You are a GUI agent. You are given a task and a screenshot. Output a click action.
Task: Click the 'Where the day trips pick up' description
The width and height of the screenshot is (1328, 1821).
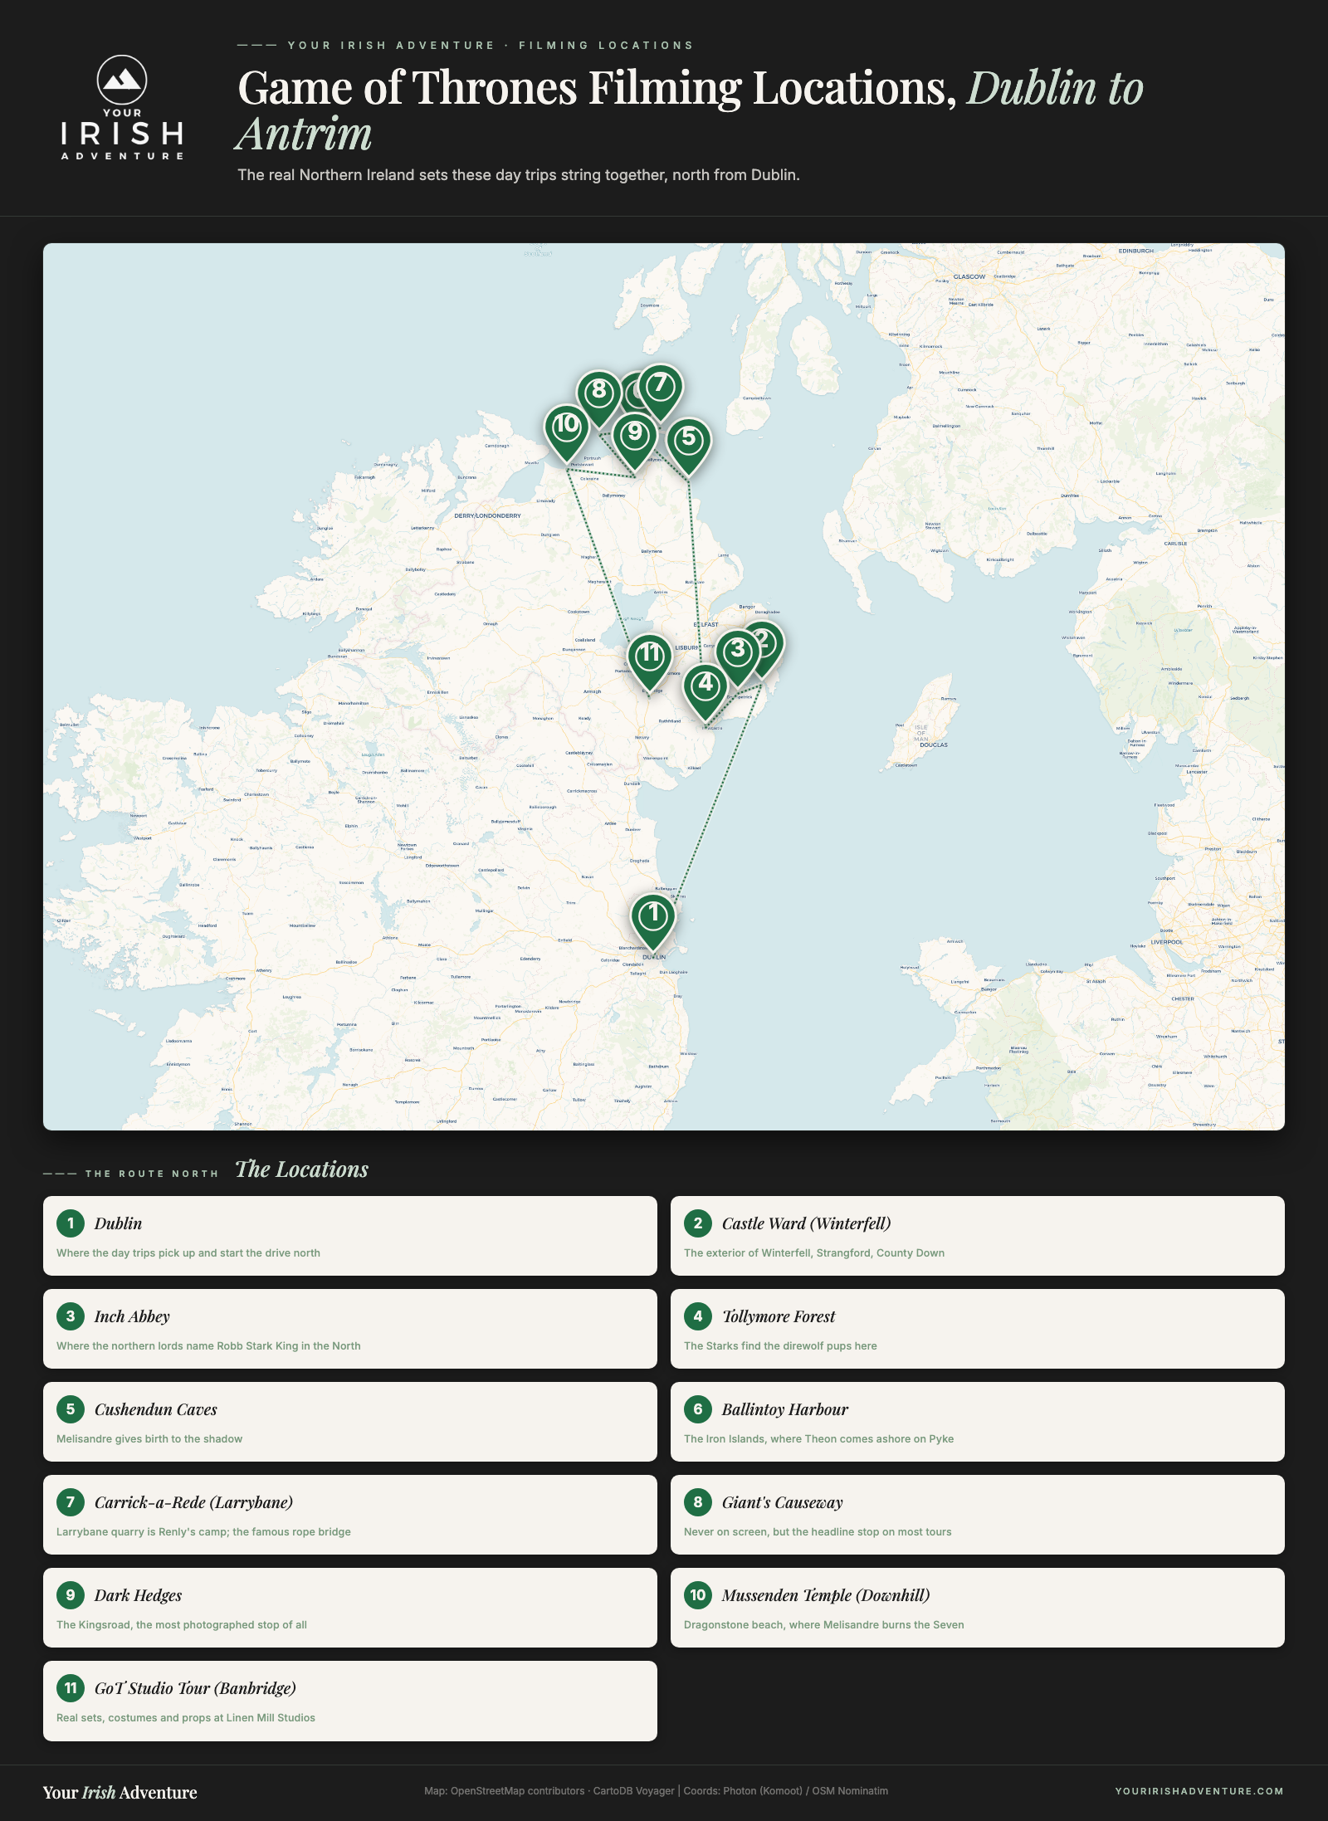coord(188,1253)
